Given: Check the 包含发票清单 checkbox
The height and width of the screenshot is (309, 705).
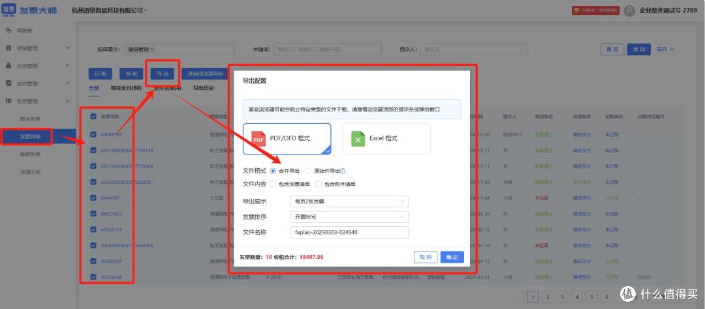Looking at the screenshot, I should pyautogui.click(x=273, y=184).
